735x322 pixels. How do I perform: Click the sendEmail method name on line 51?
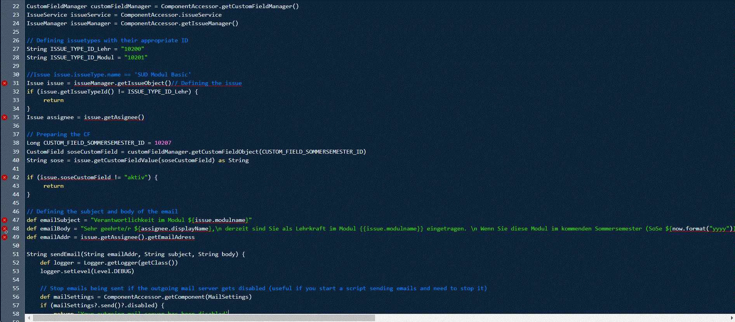tap(65, 254)
